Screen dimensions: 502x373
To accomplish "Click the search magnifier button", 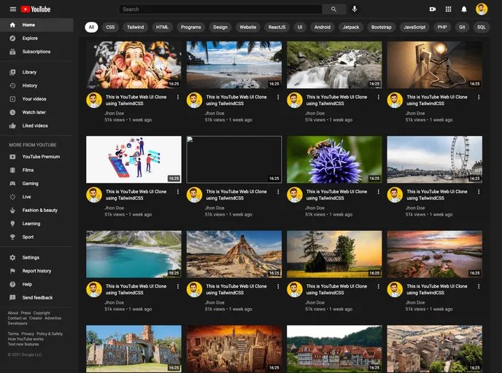I will 334,9.
